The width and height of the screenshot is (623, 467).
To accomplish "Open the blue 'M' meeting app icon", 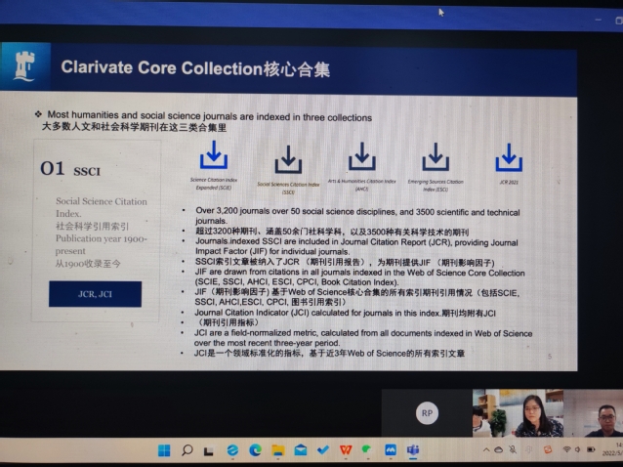I will click(x=391, y=450).
